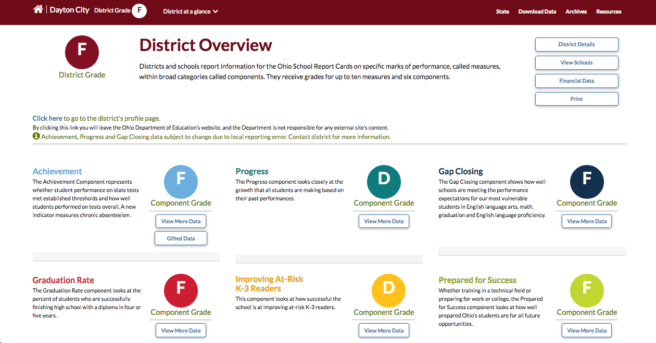This screenshot has width=656, height=343.
Task: Click the Gap Closing navy F grade circle
Action: pyautogui.click(x=587, y=182)
